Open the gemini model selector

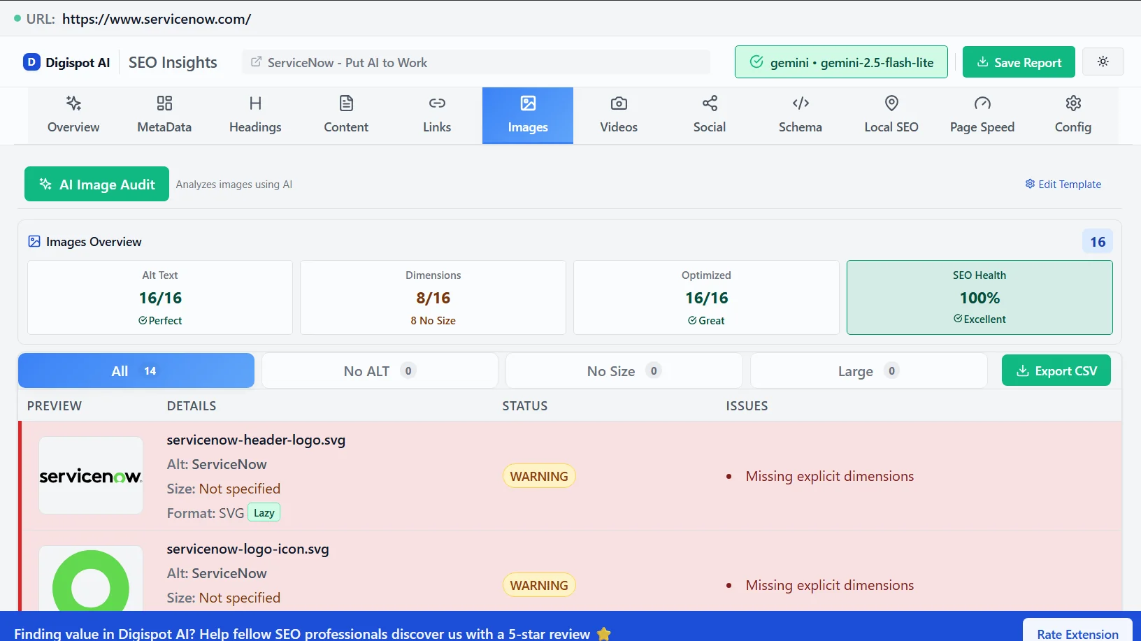841,62
